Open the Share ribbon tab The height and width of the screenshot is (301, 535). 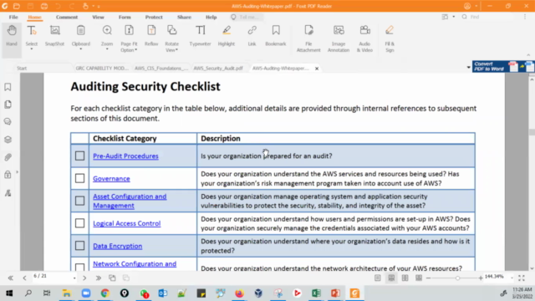[x=184, y=17]
